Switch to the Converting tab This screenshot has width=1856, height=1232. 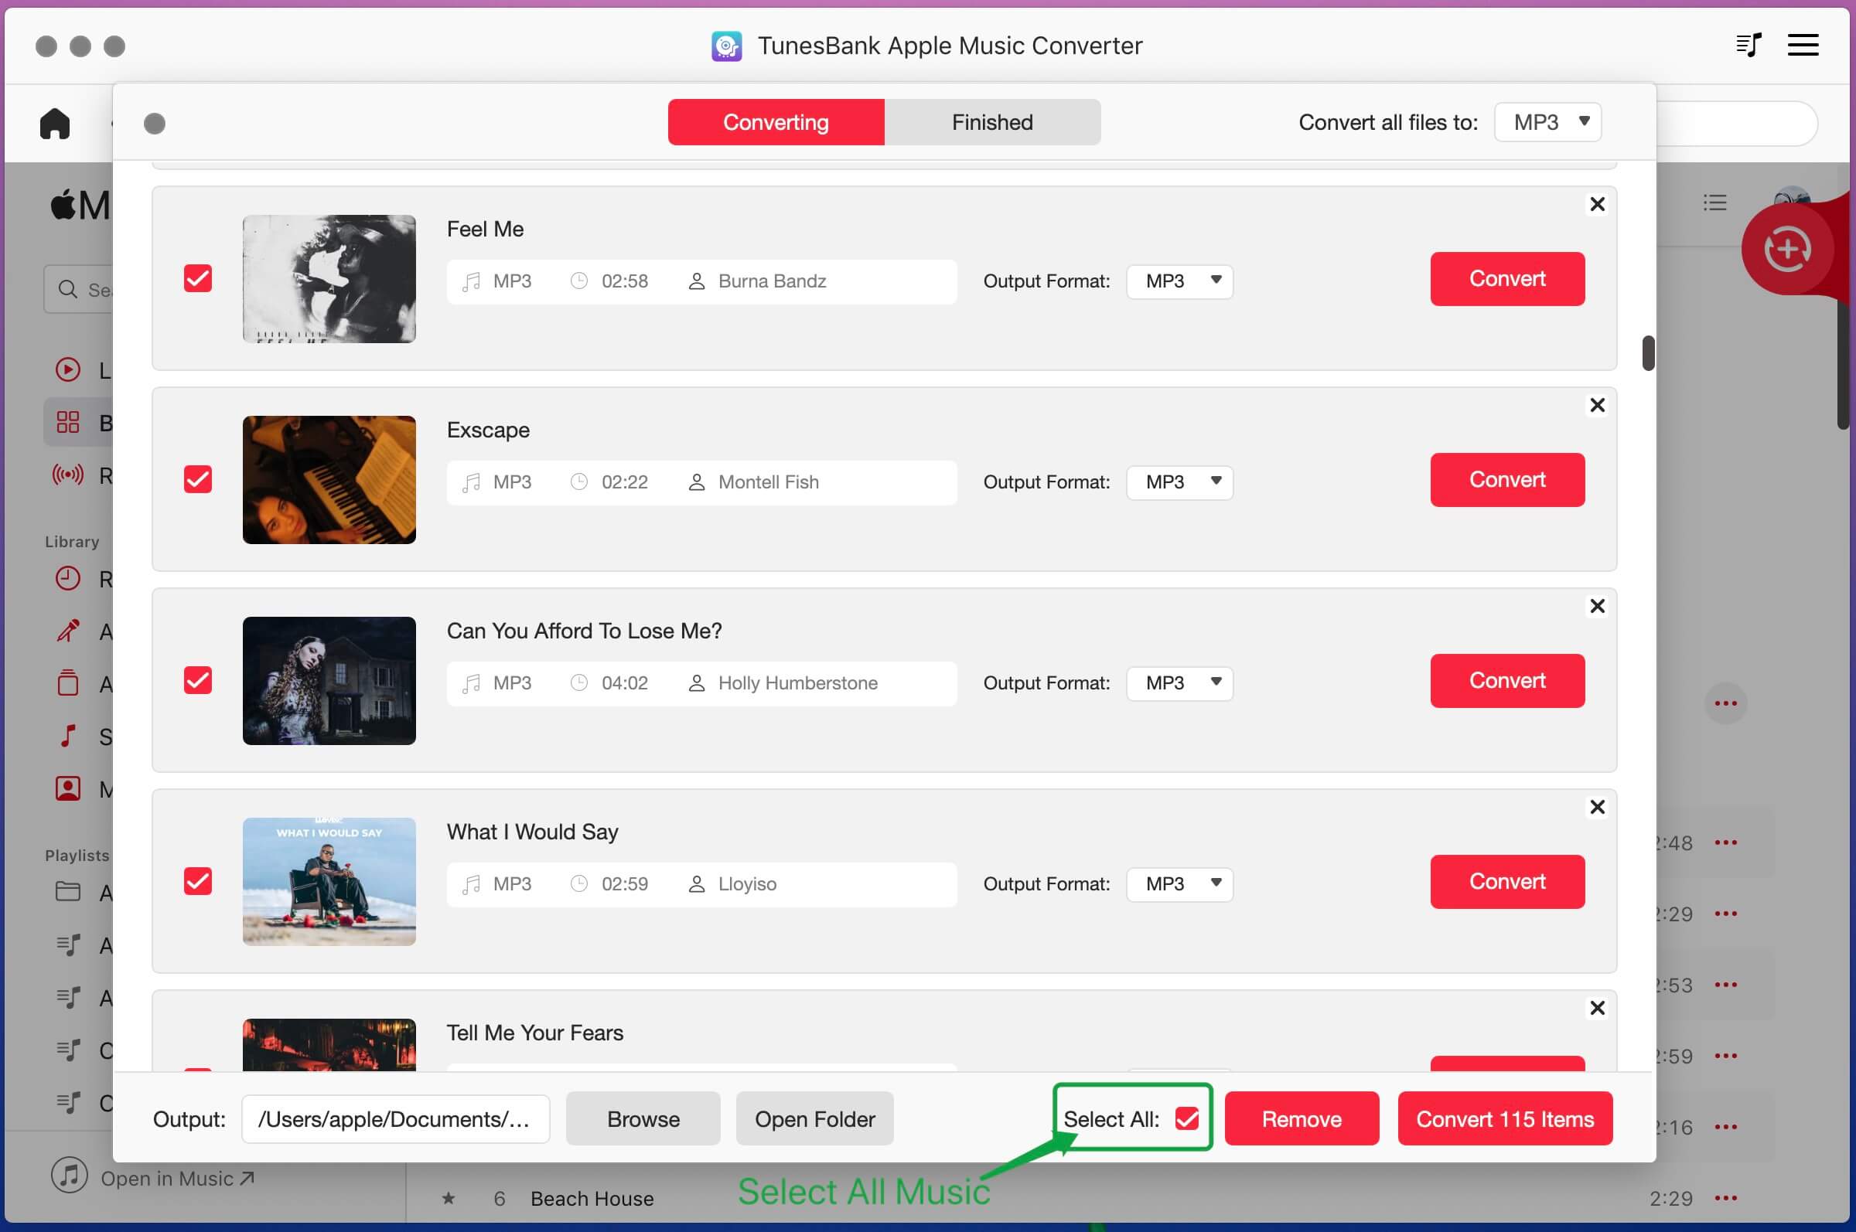[776, 123]
